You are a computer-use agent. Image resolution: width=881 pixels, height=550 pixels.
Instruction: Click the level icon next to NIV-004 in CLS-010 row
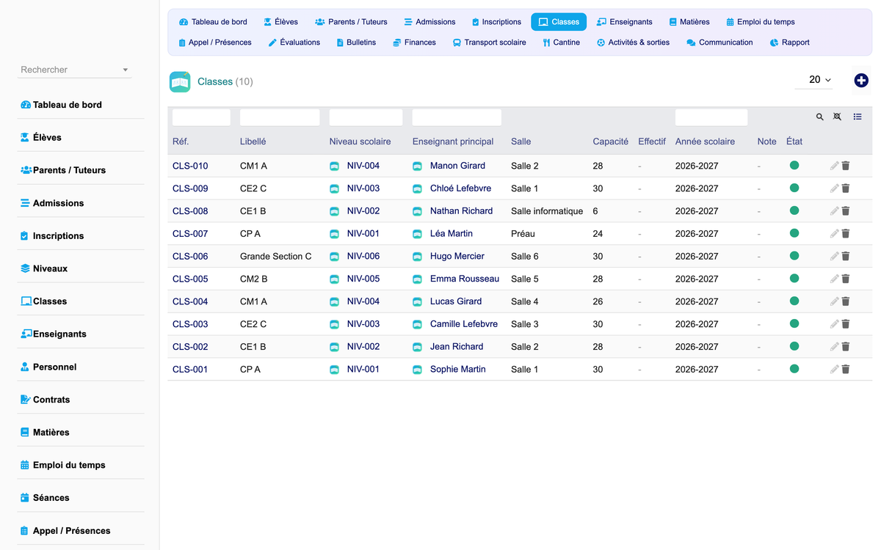tap(334, 166)
